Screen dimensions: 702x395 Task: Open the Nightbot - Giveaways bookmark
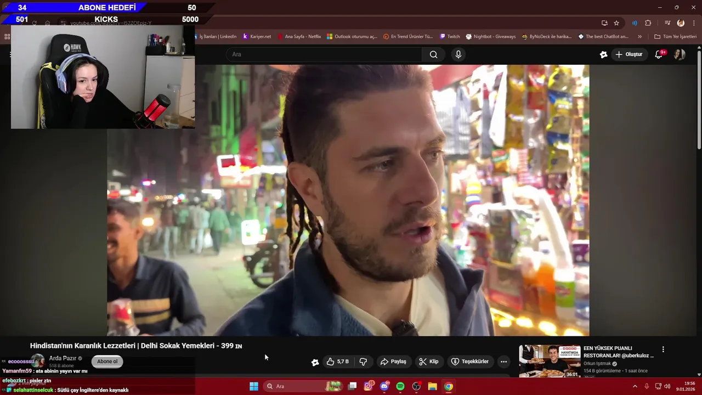point(490,37)
